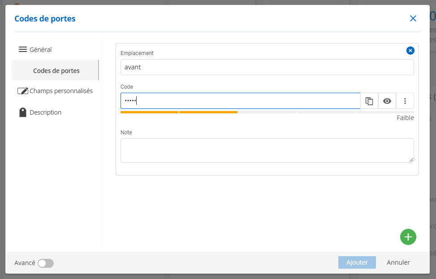Switch to the Description section
Viewport: 436px width, 279px height.
tap(45, 112)
